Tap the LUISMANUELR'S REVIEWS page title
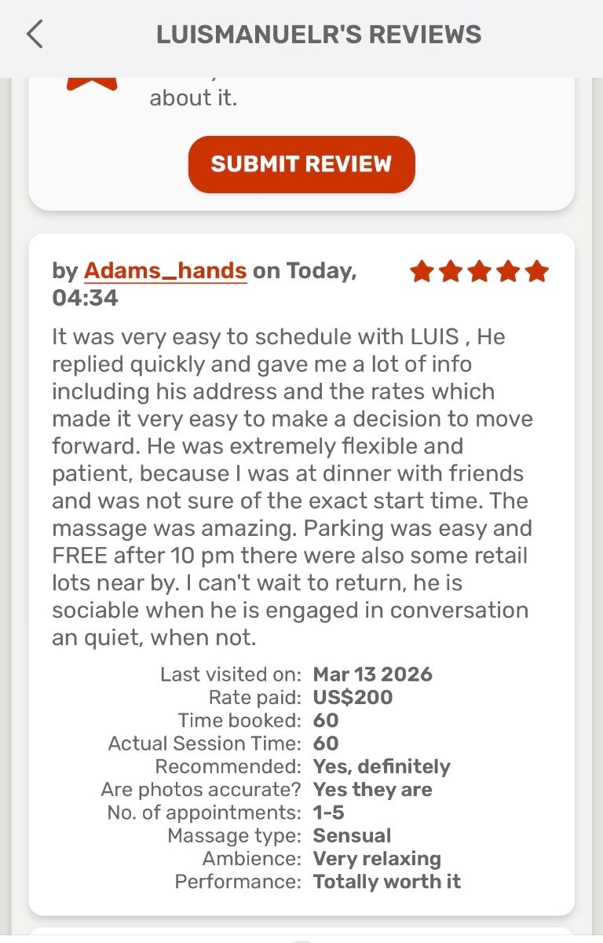This screenshot has height=943, width=603. [319, 35]
